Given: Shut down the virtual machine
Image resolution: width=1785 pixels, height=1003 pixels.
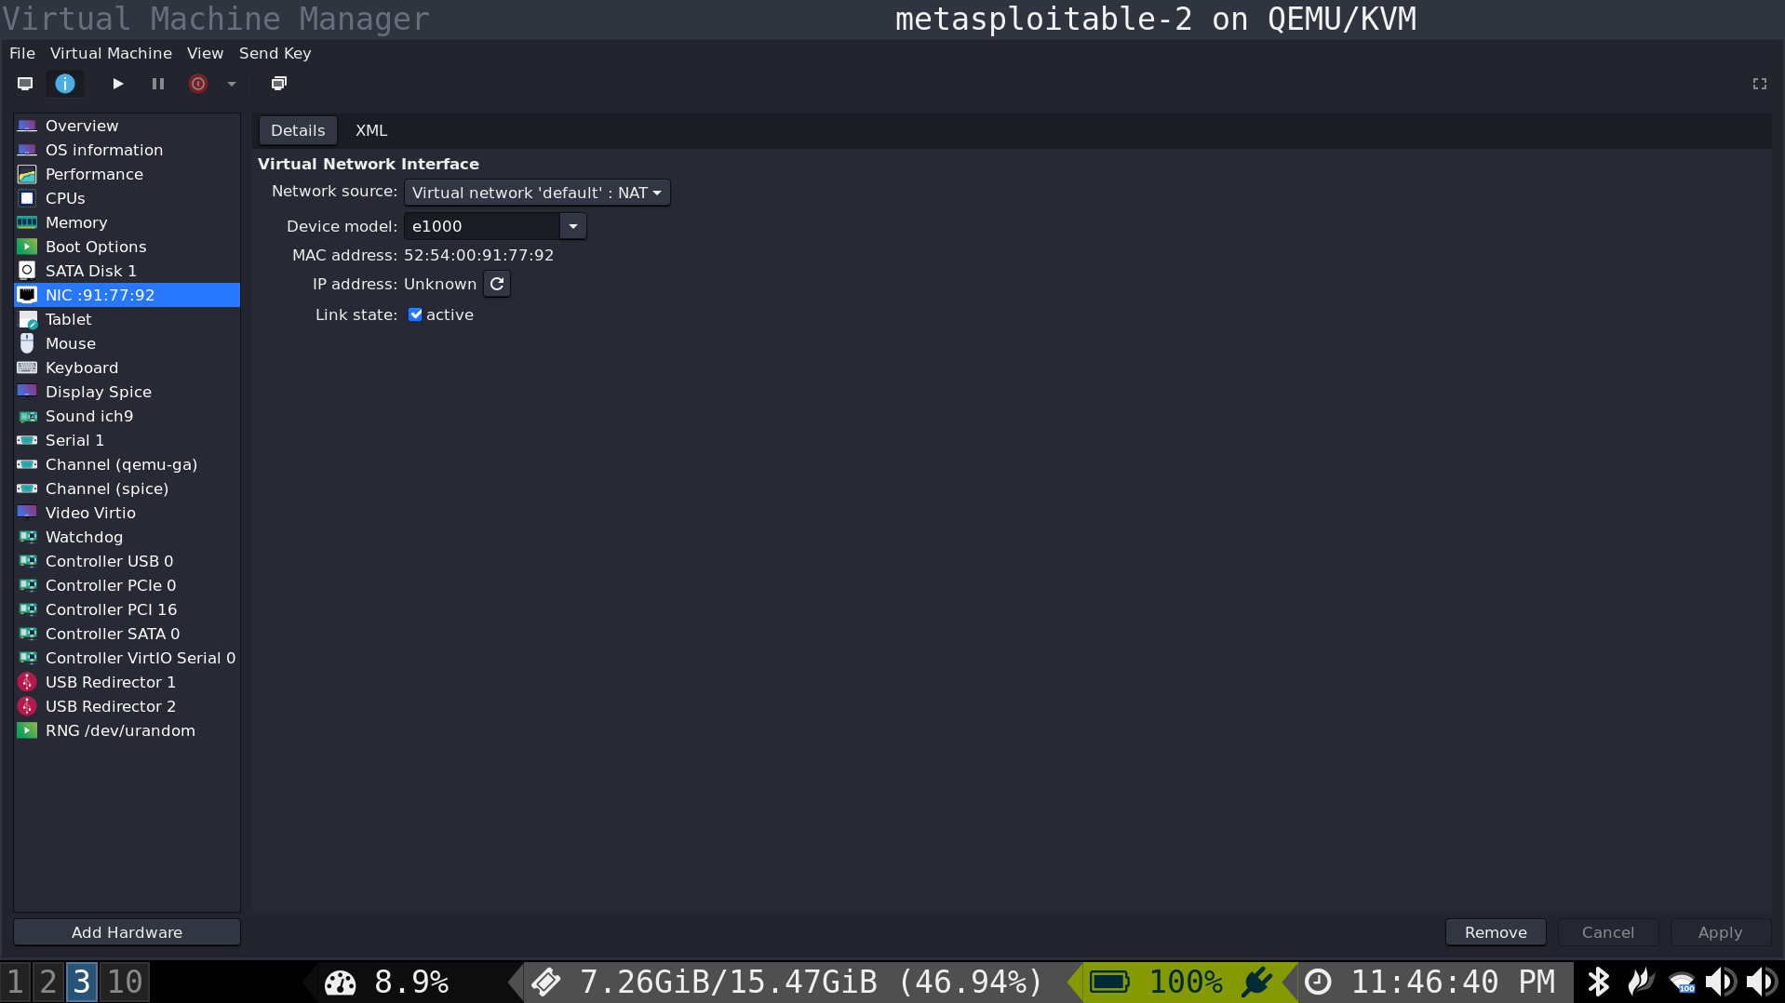Looking at the screenshot, I should tap(198, 84).
